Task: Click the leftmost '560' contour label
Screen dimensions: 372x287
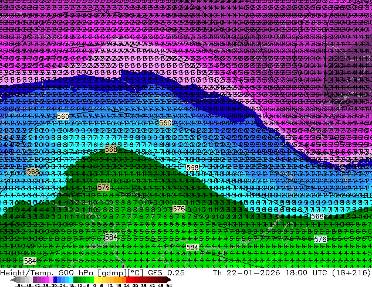Action: [63, 117]
